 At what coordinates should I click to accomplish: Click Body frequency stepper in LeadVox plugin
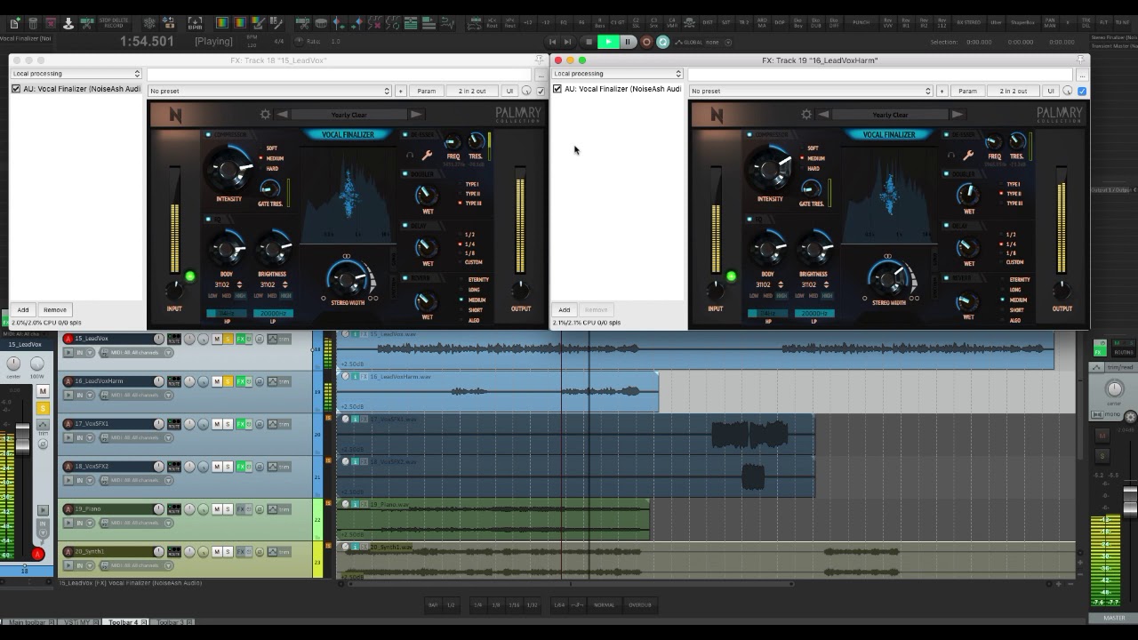coord(239,285)
